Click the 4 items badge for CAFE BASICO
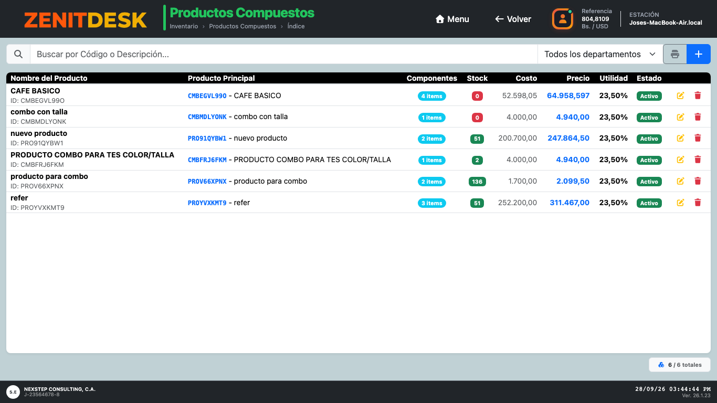The height and width of the screenshot is (403, 717). 432,96
